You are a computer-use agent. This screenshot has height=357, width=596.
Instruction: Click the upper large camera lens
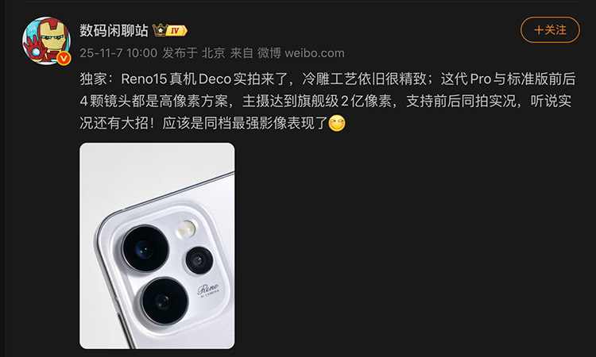click(x=145, y=248)
